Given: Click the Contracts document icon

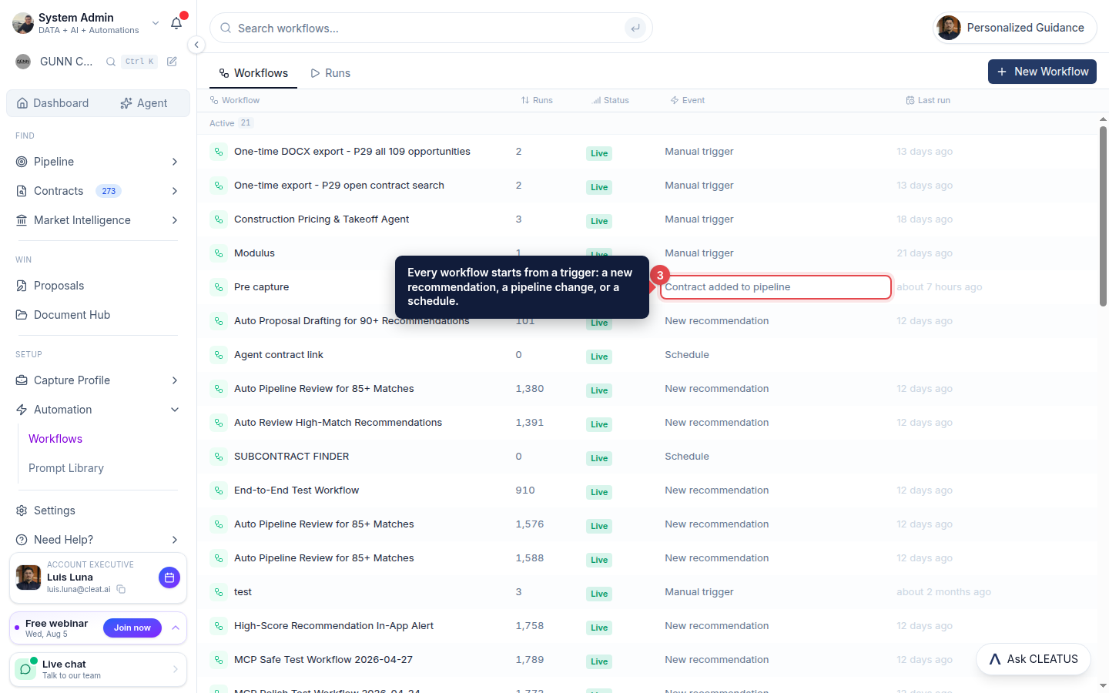Looking at the screenshot, I should (x=22, y=191).
